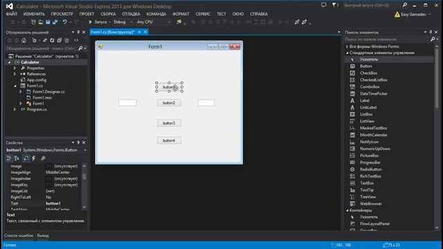
Task: Expand the Properties node in Solution Explorer
Action: click(x=15, y=68)
